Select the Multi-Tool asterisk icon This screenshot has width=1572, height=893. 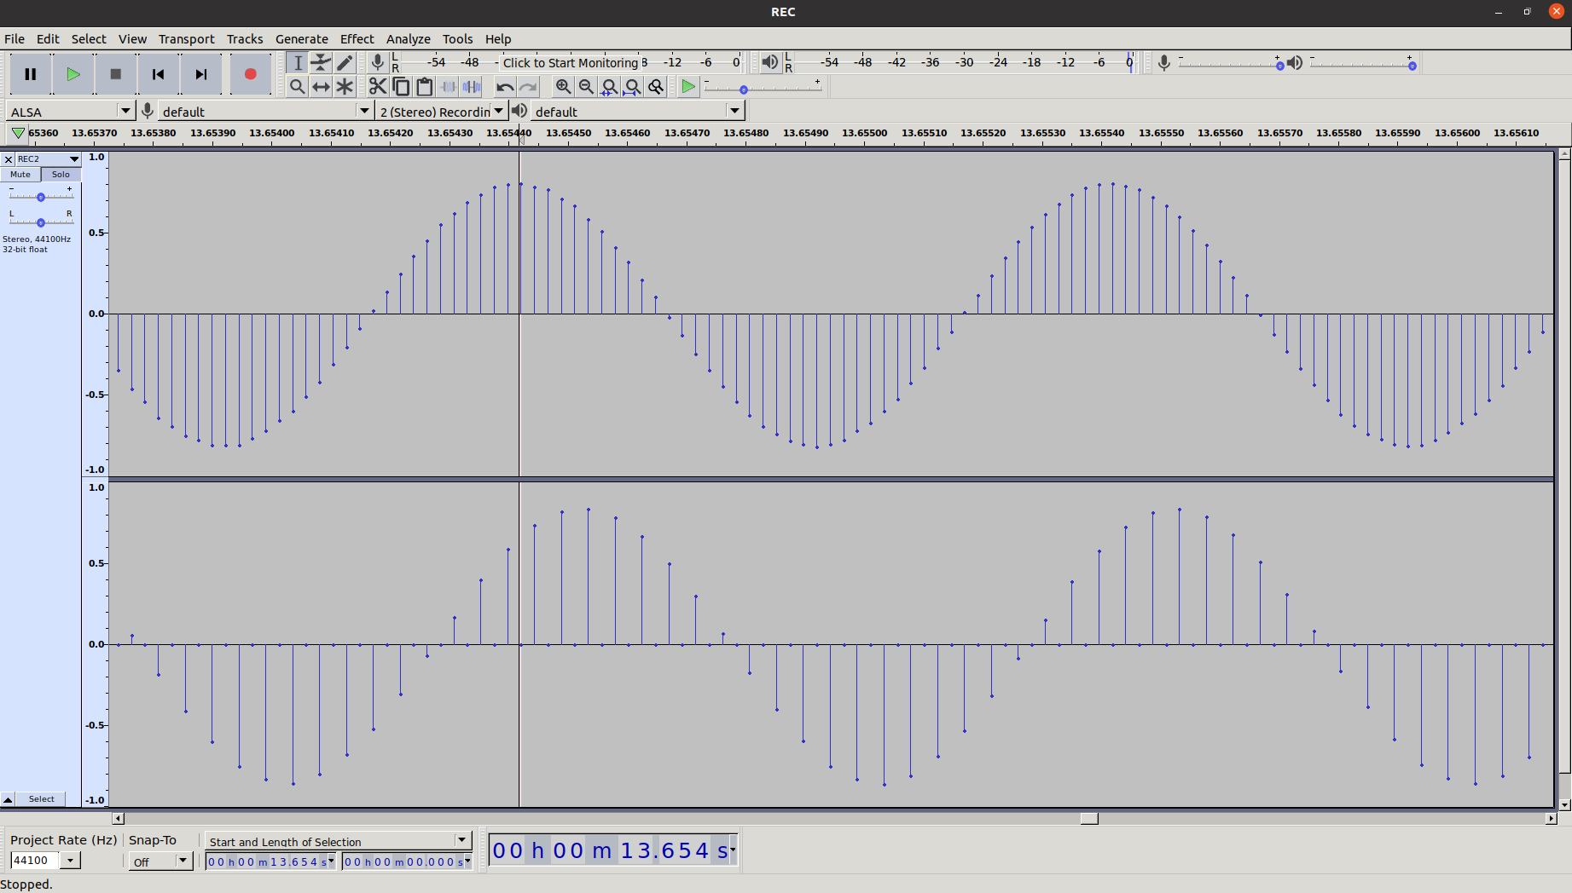tap(345, 86)
